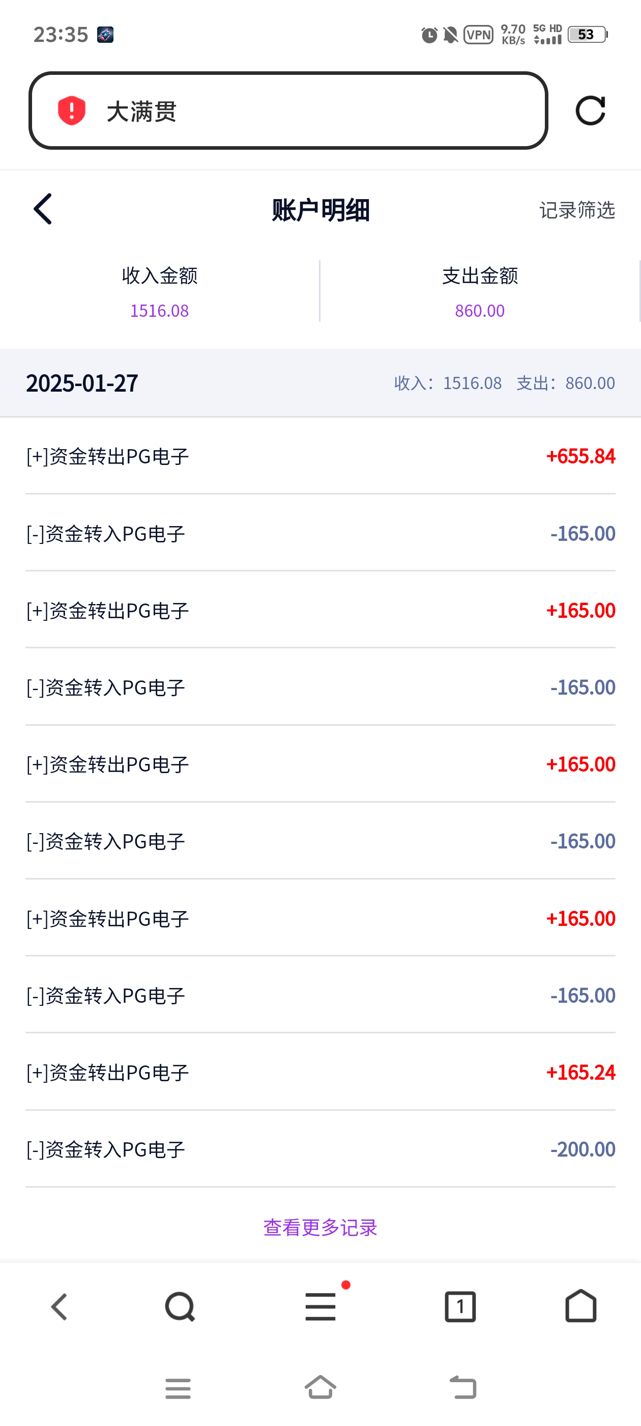Select the 支出金额 860.00 summary
The height and width of the screenshot is (1426, 641).
[480, 292]
